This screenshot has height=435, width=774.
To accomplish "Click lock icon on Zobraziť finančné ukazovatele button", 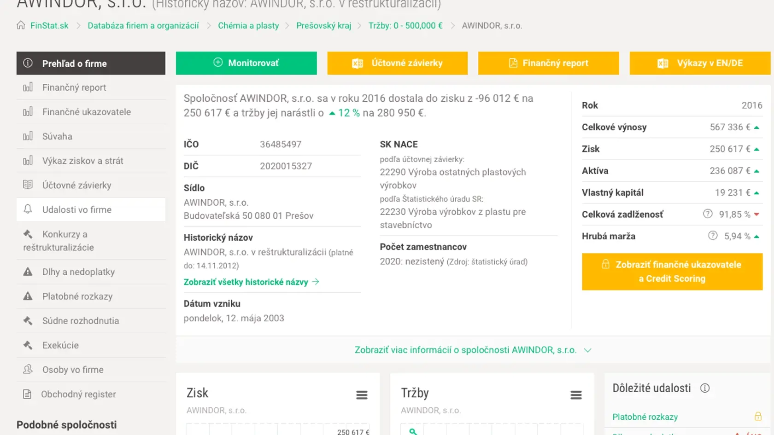I will [605, 264].
